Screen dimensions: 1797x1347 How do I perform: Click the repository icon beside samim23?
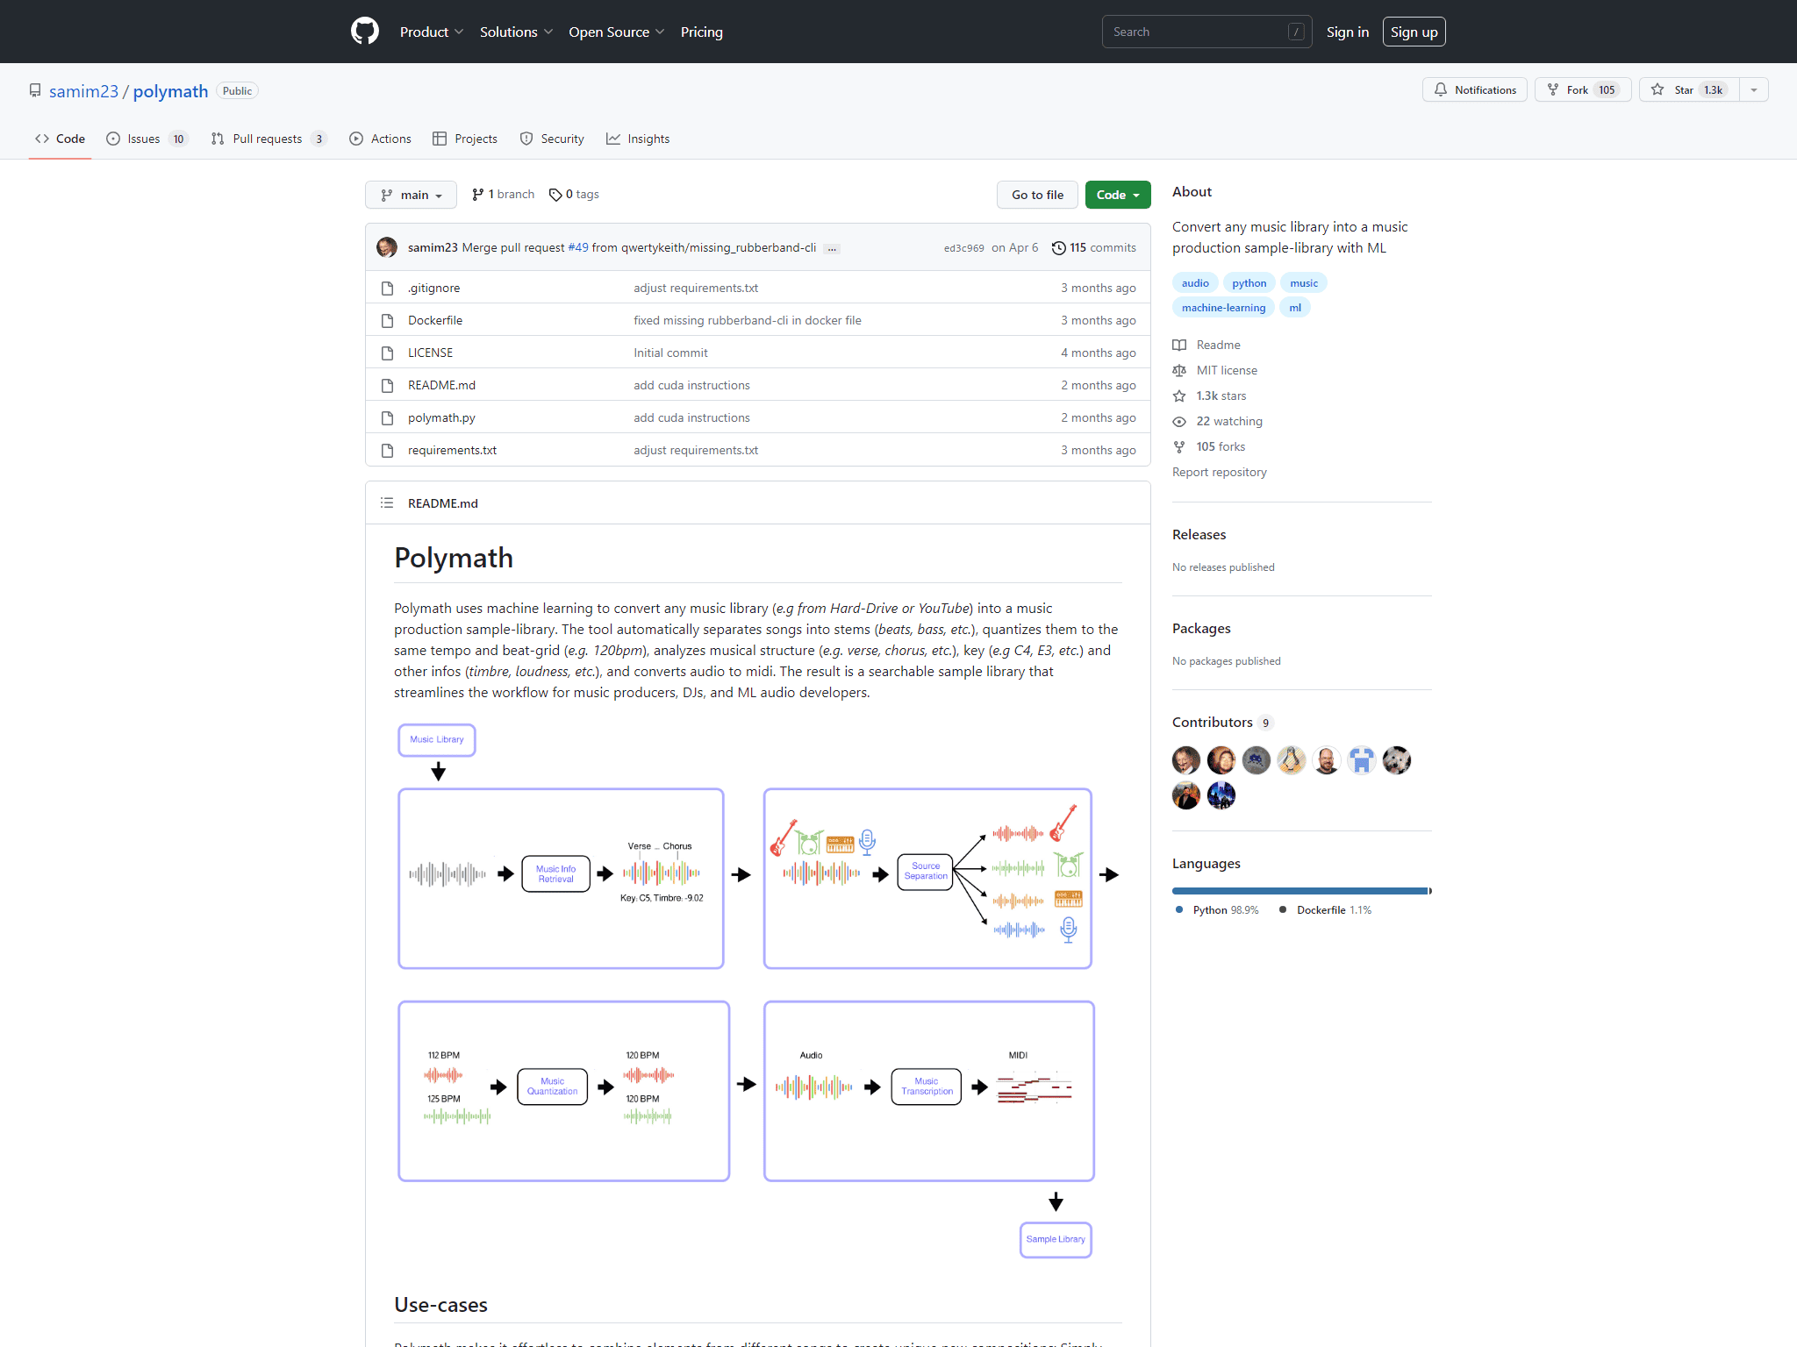click(x=35, y=90)
